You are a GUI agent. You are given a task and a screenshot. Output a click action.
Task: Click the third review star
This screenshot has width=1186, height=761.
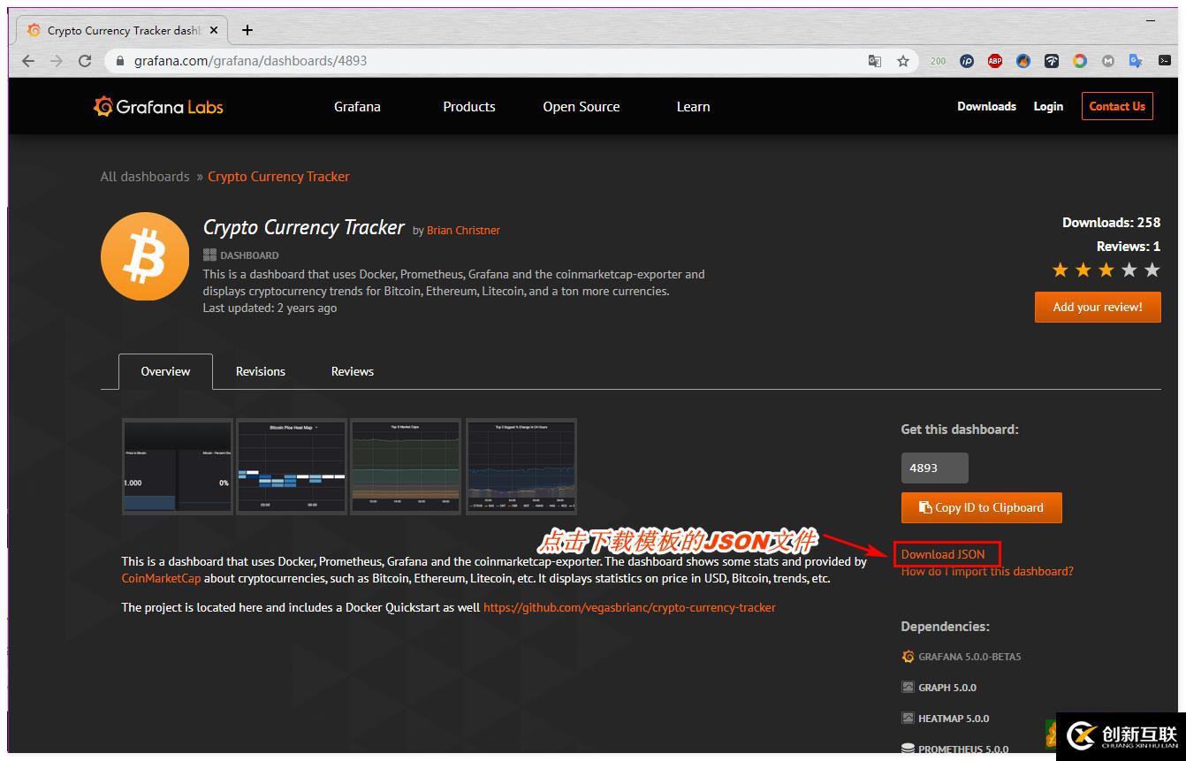[x=1106, y=270]
